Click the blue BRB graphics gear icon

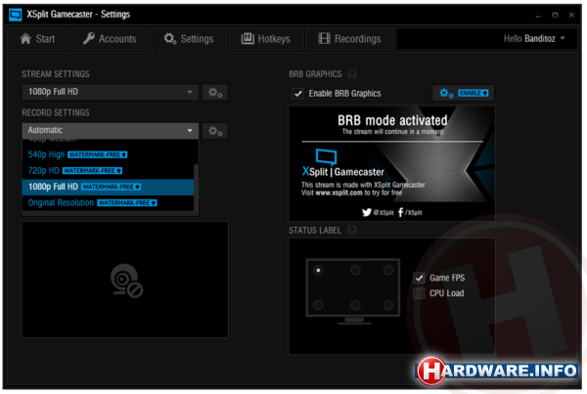446,93
